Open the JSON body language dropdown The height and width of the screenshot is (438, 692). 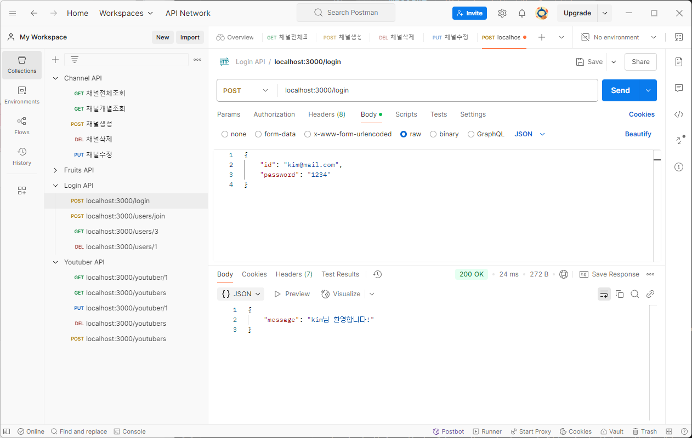coord(530,134)
